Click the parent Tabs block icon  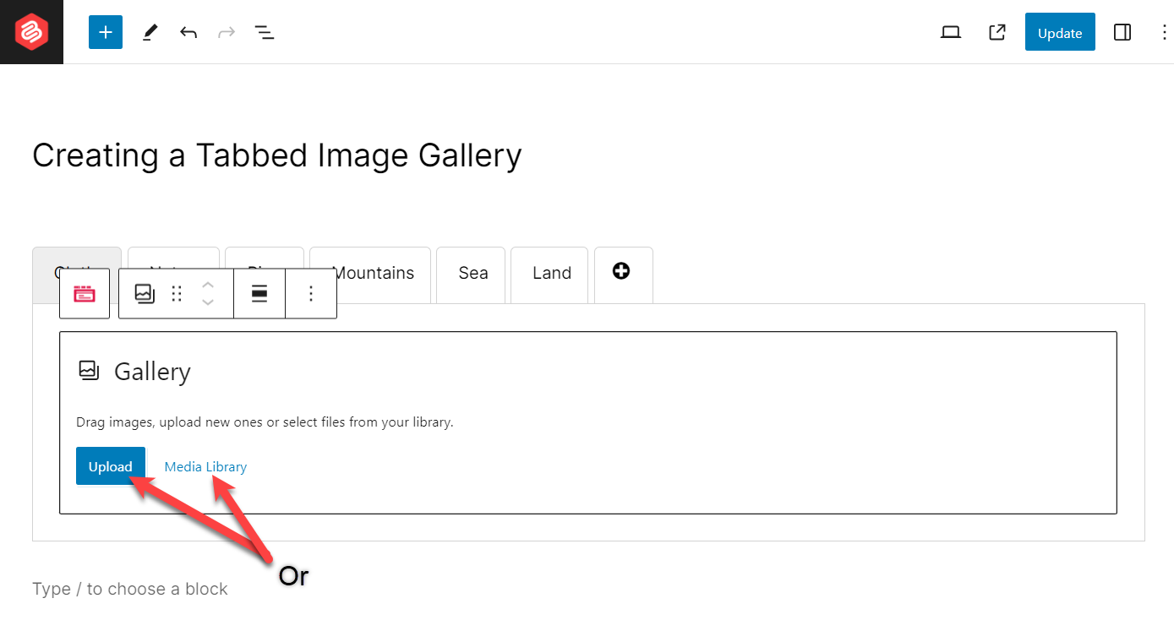click(84, 293)
